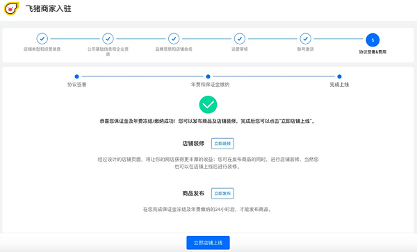Click the 账号激活 step label
Image resolution: width=417 pixels, height=252 pixels.
(306, 49)
